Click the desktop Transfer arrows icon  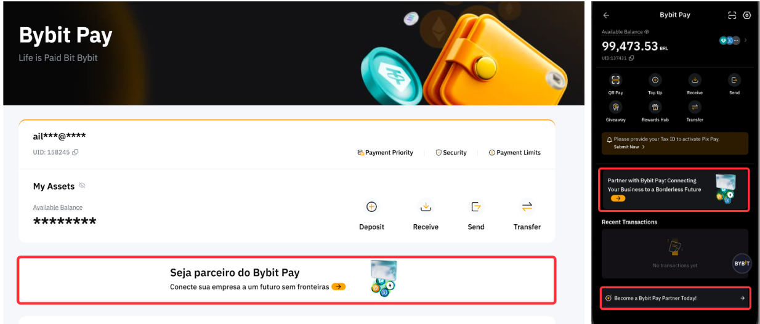(x=527, y=207)
